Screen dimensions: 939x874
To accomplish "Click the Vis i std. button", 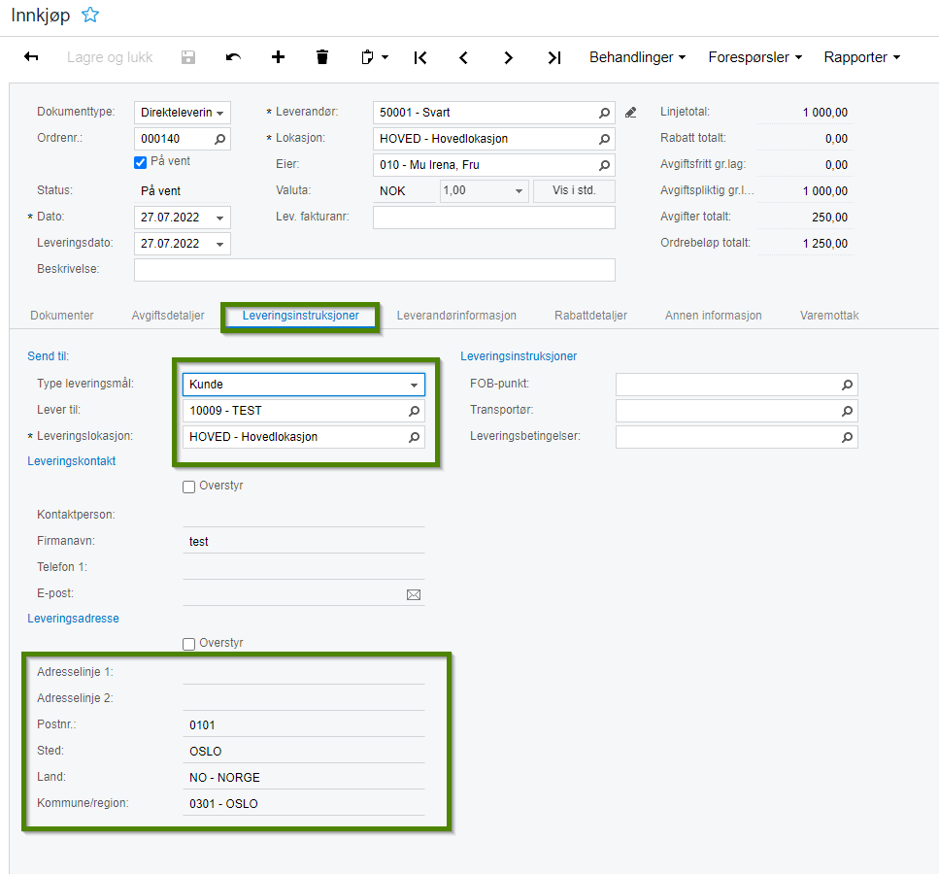I will tap(574, 191).
